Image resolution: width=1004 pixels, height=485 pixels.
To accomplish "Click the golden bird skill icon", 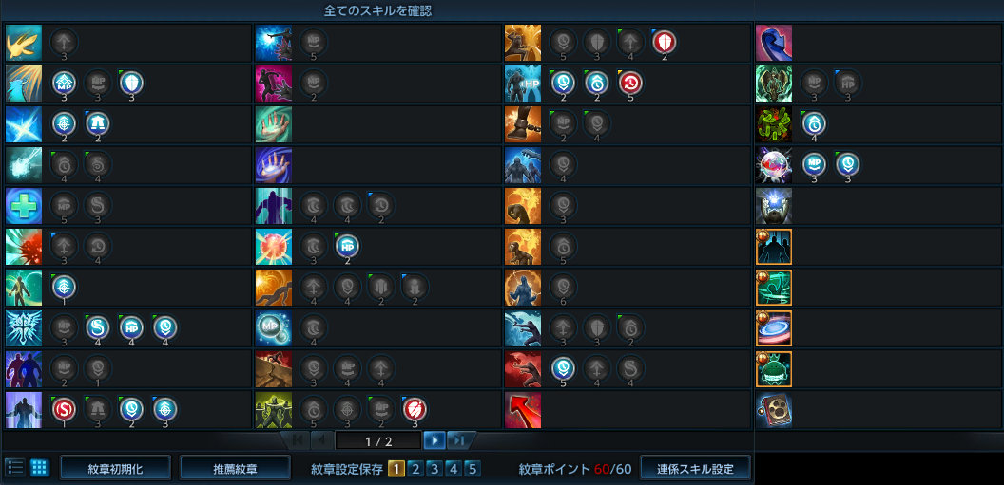I will coord(24,42).
